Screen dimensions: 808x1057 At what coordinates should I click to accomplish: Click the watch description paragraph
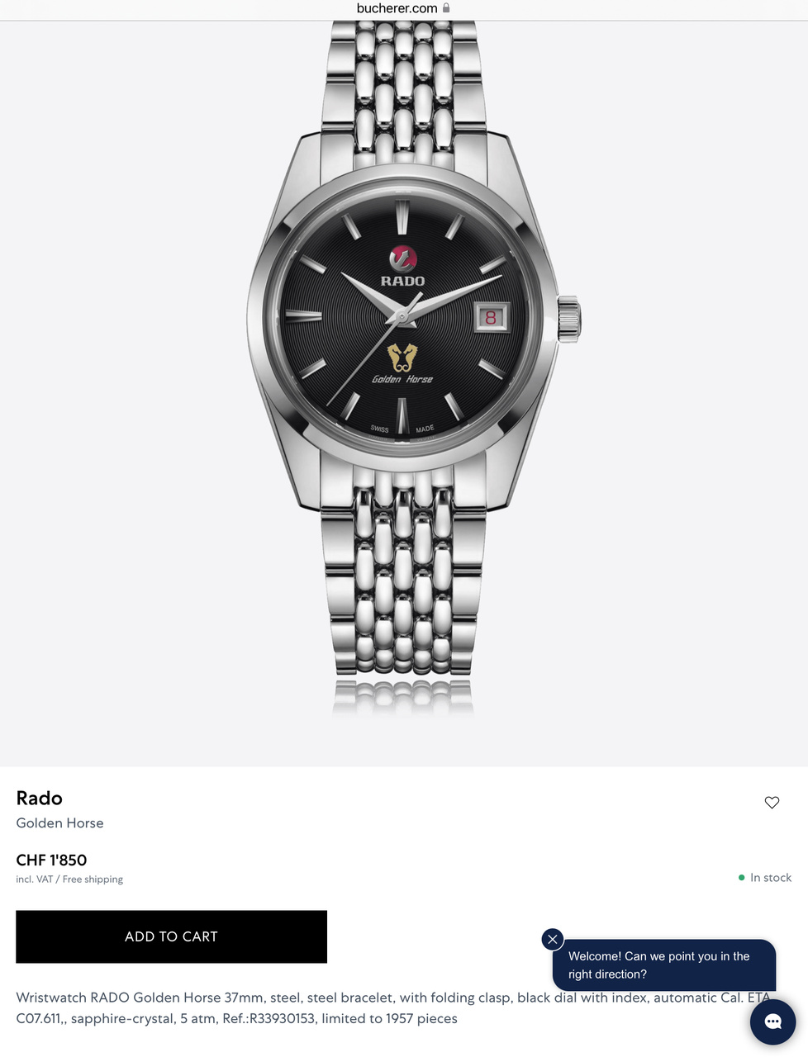[393, 1008]
